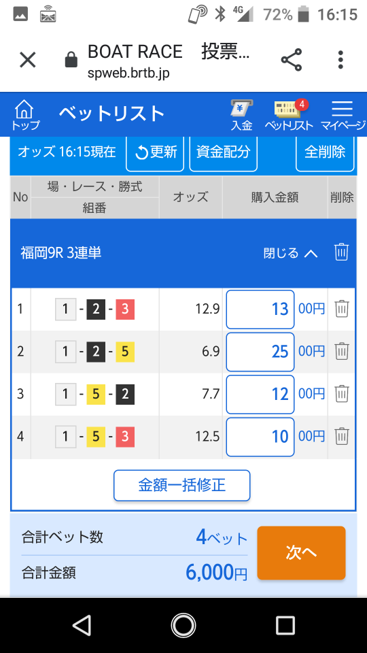
Task: Collapse the section with 閉じる
Action: click(x=290, y=253)
